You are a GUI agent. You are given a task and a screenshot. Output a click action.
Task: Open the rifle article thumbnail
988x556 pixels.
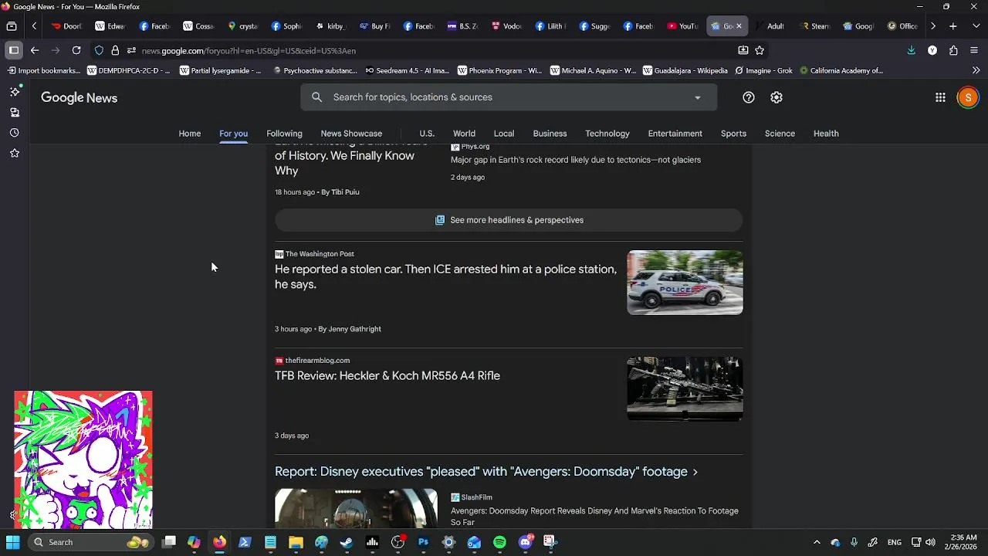pos(685,389)
